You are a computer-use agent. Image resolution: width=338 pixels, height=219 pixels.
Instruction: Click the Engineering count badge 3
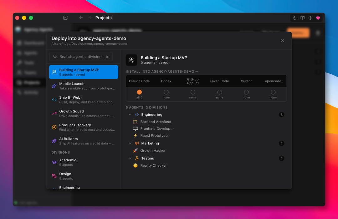click(281, 115)
